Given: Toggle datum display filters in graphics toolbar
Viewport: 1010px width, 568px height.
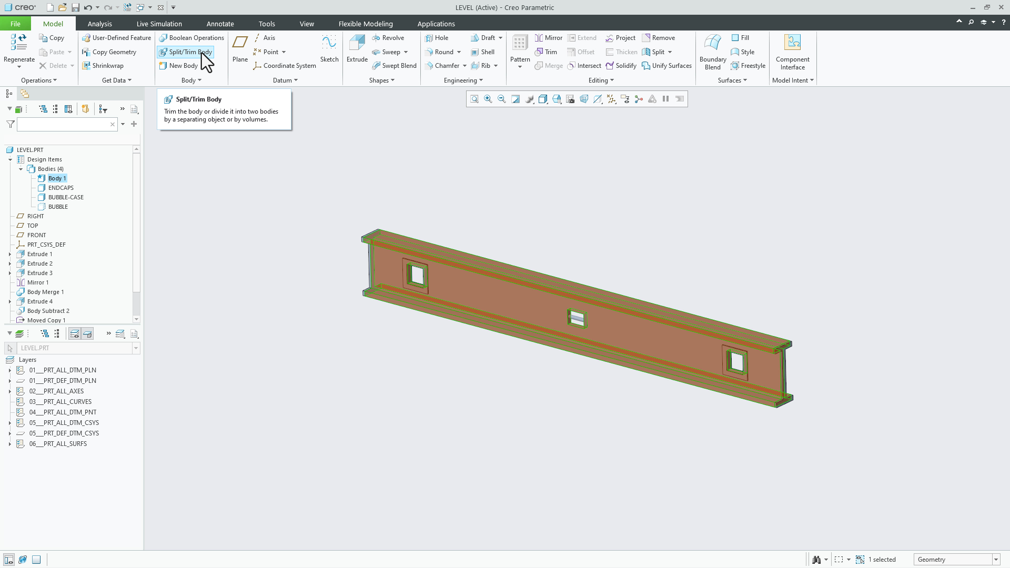Looking at the screenshot, I should point(611,98).
